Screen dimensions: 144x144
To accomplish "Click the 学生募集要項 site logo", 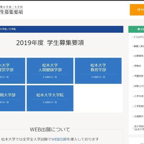I will (x=11, y=10).
